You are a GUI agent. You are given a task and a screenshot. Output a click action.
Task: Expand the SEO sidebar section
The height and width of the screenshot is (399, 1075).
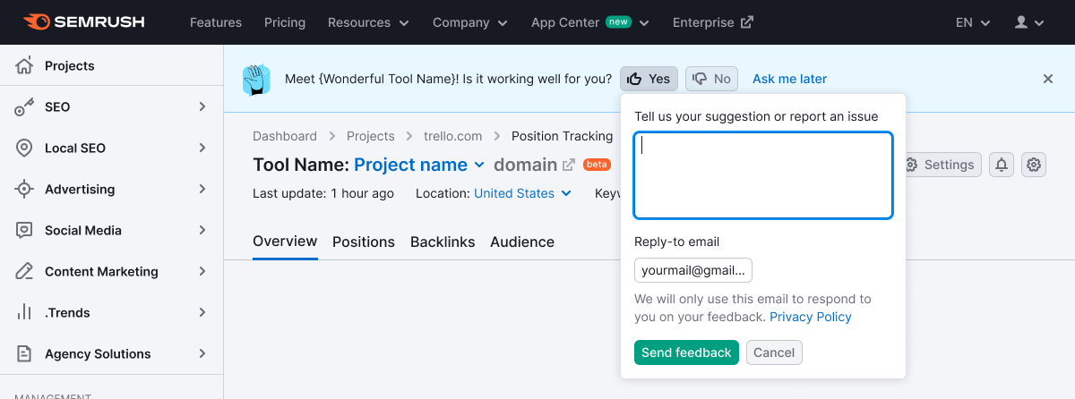[111, 106]
